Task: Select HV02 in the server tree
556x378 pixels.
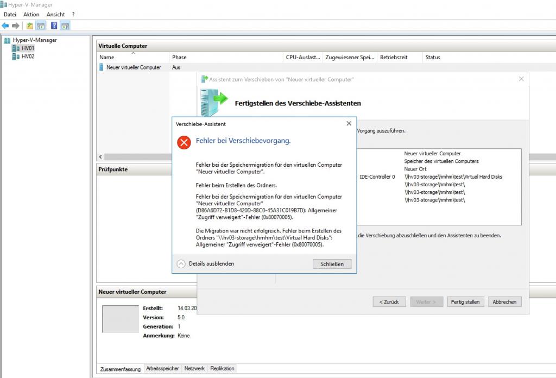Action: pyautogui.click(x=28, y=56)
